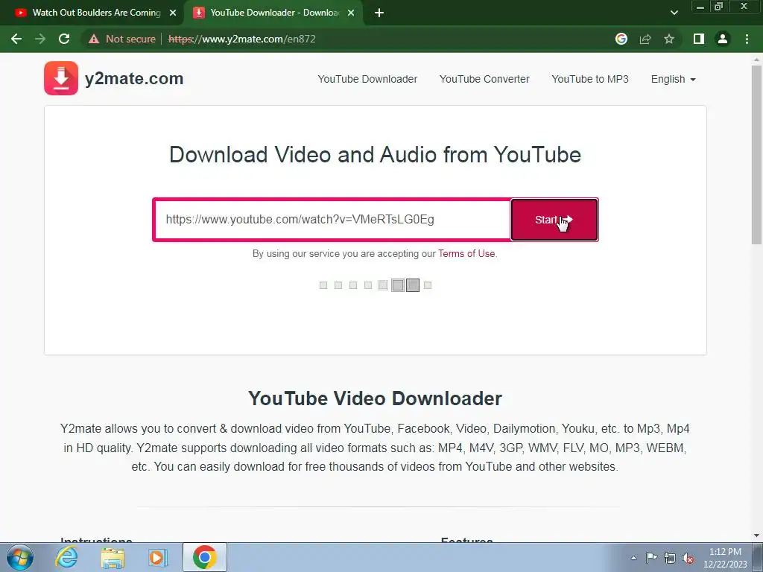The width and height of the screenshot is (763, 572).
Task: Open the Windows Start button
Action: [20, 557]
